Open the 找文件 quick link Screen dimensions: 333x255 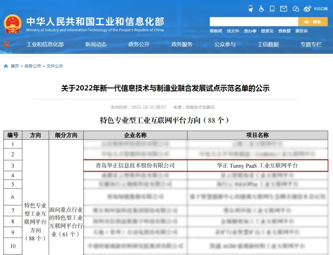tap(233, 31)
